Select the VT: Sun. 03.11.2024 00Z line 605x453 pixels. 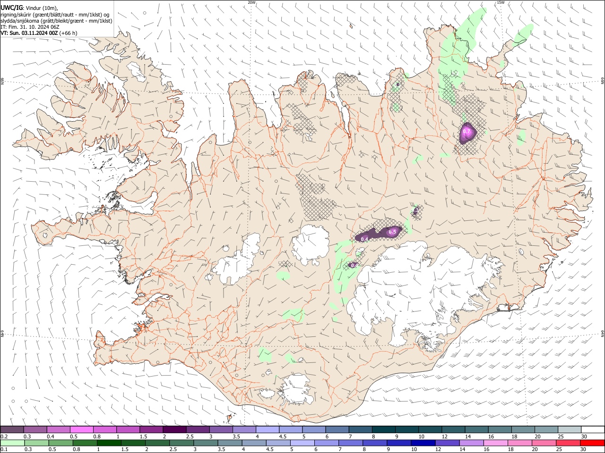pos(29,33)
